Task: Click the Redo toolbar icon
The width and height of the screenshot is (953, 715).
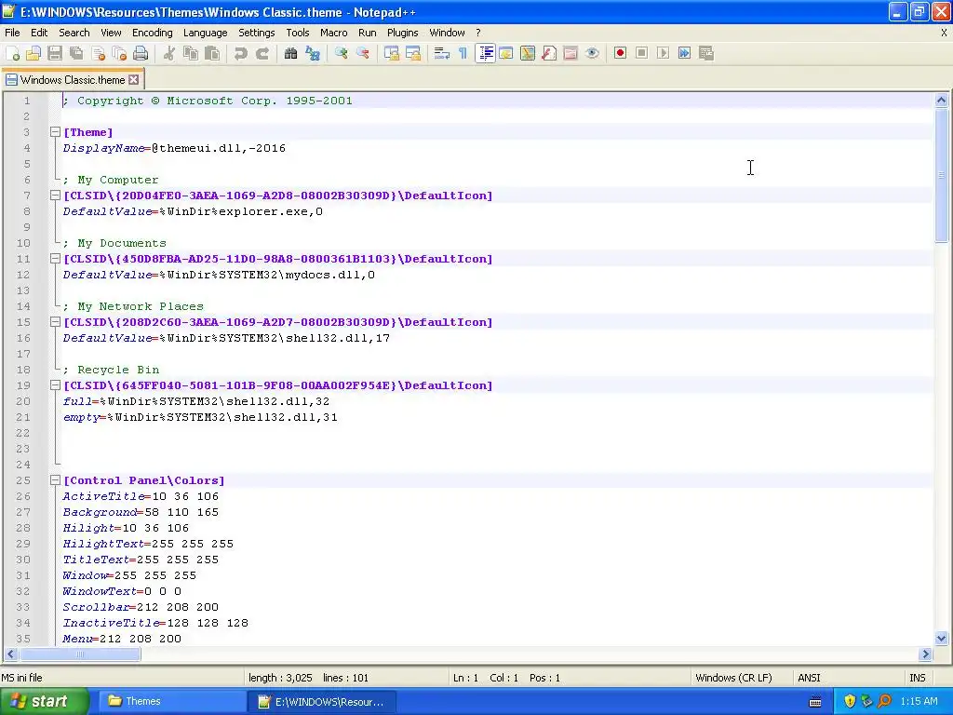Action: pos(262,53)
